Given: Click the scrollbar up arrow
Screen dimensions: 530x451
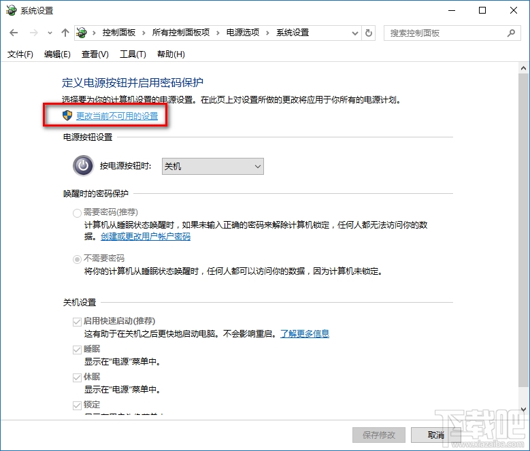Looking at the screenshot, I should point(523,68).
